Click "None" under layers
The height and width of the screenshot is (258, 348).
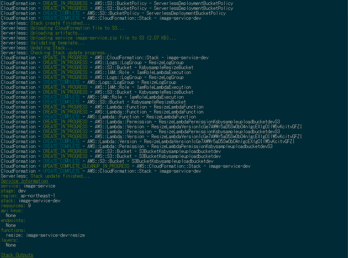click(11, 245)
